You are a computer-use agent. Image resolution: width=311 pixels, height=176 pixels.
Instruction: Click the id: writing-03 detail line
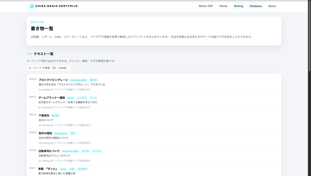click(x=65, y=125)
